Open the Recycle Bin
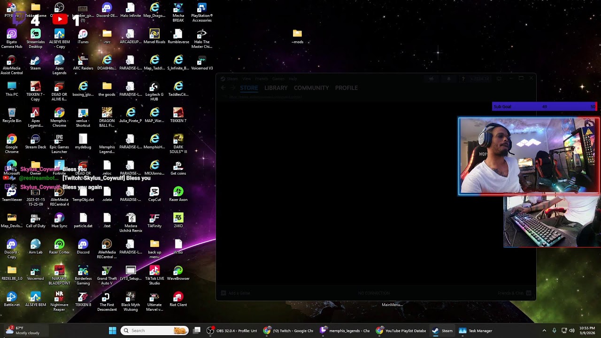 [x=12, y=115]
